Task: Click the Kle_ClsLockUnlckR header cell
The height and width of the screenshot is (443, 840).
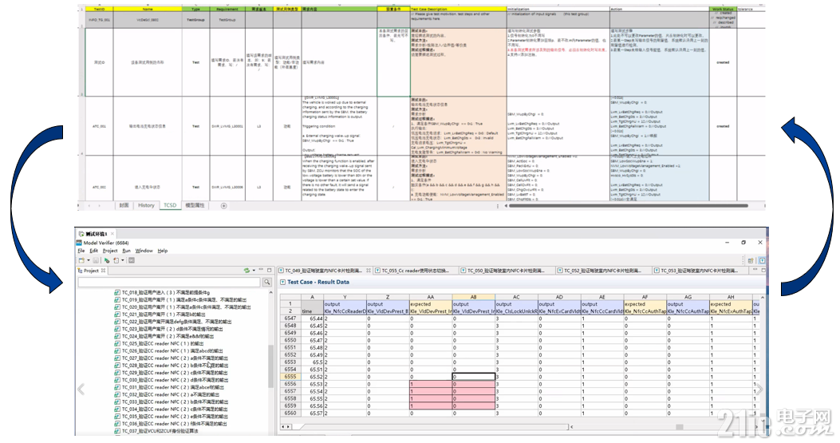Action: [x=516, y=311]
